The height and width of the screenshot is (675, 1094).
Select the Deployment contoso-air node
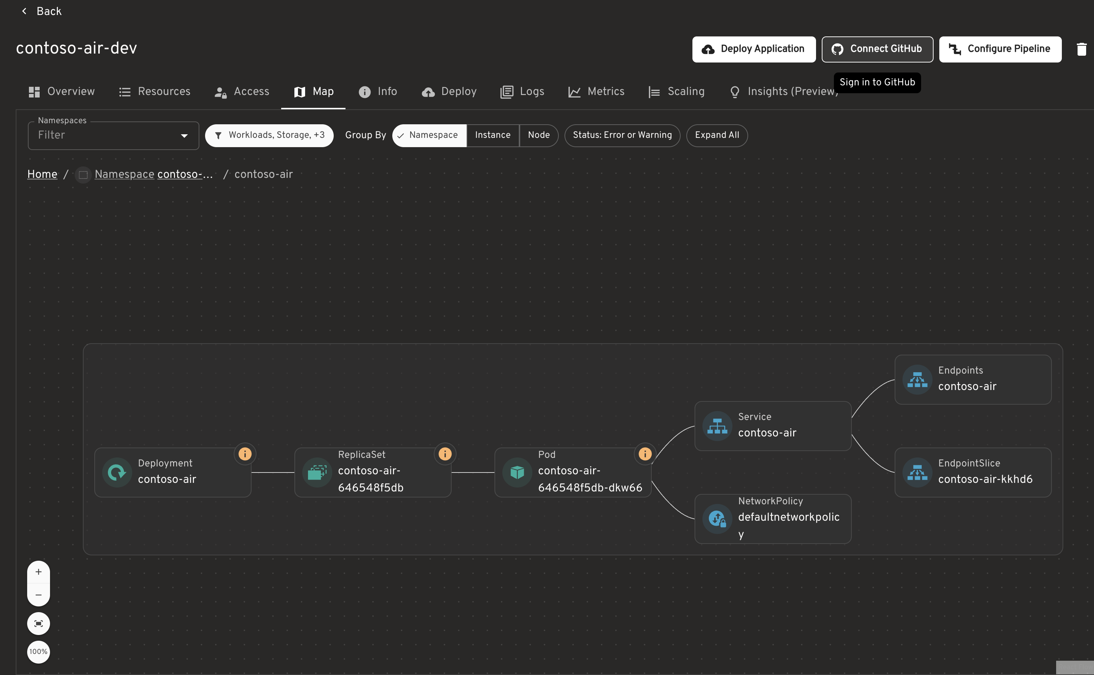point(173,472)
